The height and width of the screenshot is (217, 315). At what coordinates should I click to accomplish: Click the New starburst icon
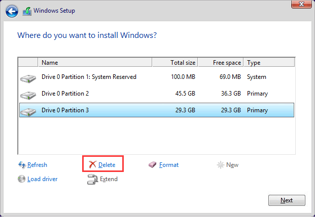pyautogui.click(x=221, y=165)
